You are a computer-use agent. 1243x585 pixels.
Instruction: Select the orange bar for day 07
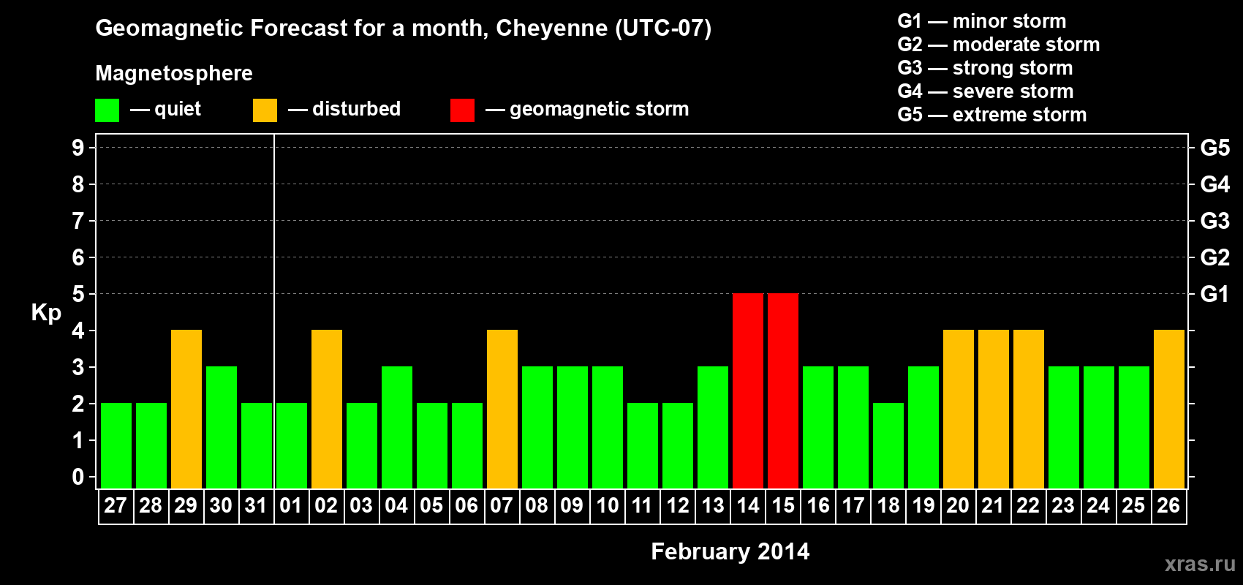tap(502, 409)
